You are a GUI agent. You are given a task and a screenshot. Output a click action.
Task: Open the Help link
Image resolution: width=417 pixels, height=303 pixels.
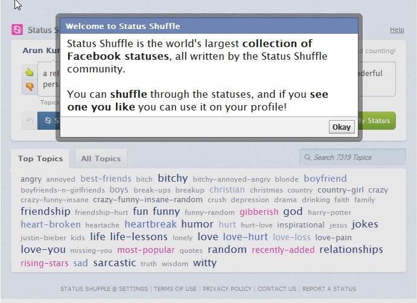point(397,30)
